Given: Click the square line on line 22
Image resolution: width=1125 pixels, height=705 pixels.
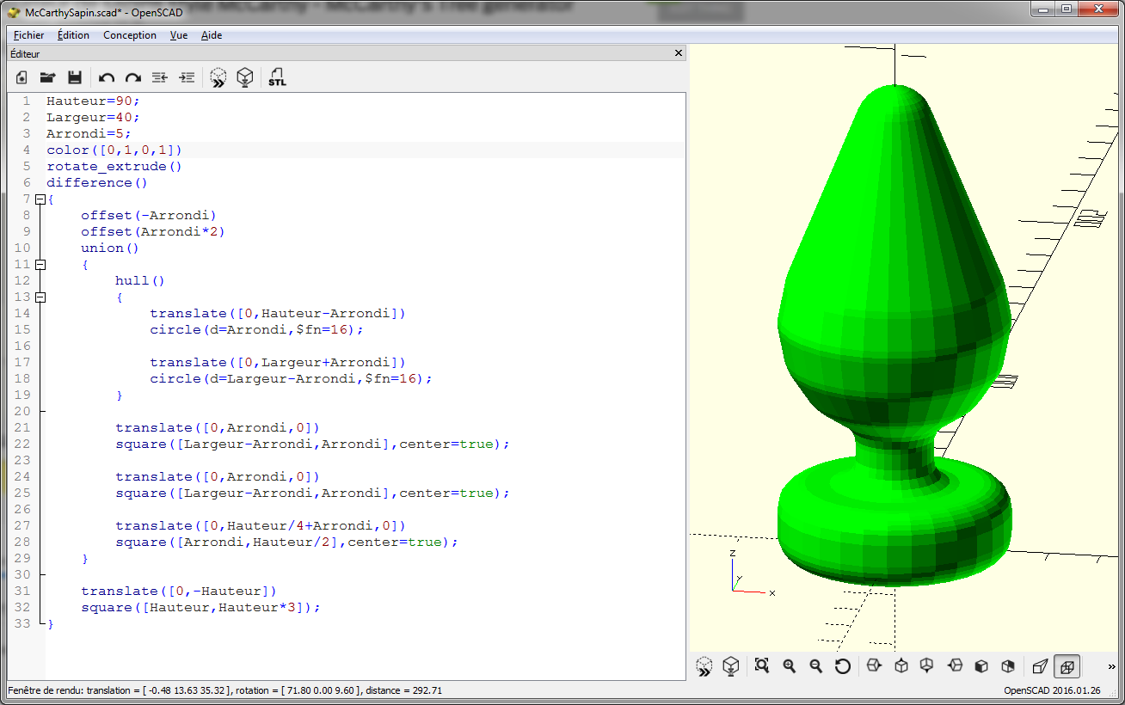Looking at the screenshot, I should pyautogui.click(x=313, y=444).
